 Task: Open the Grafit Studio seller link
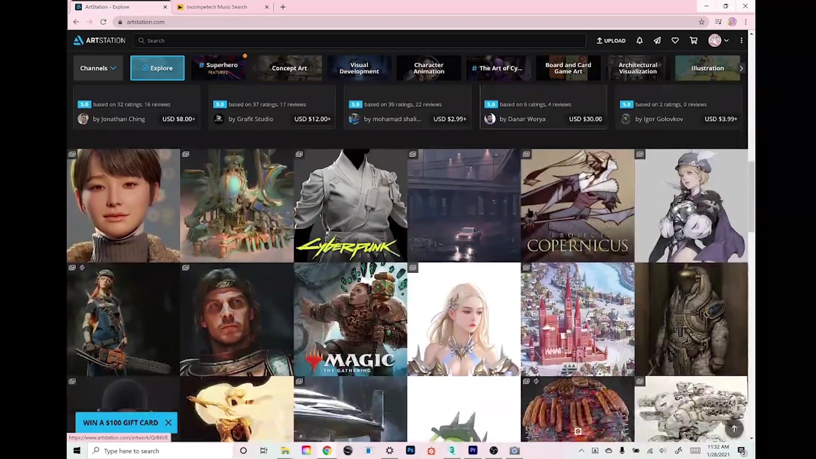tap(251, 119)
